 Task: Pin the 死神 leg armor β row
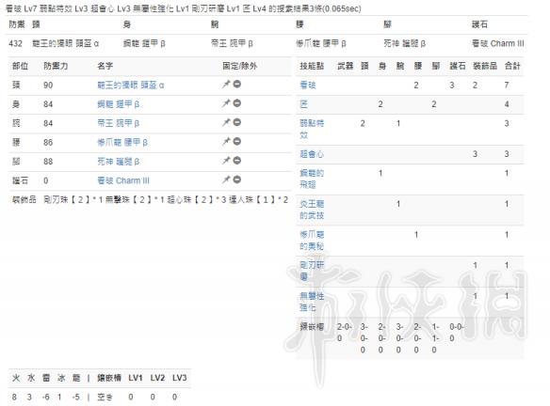pyautogui.click(x=225, y=161)
